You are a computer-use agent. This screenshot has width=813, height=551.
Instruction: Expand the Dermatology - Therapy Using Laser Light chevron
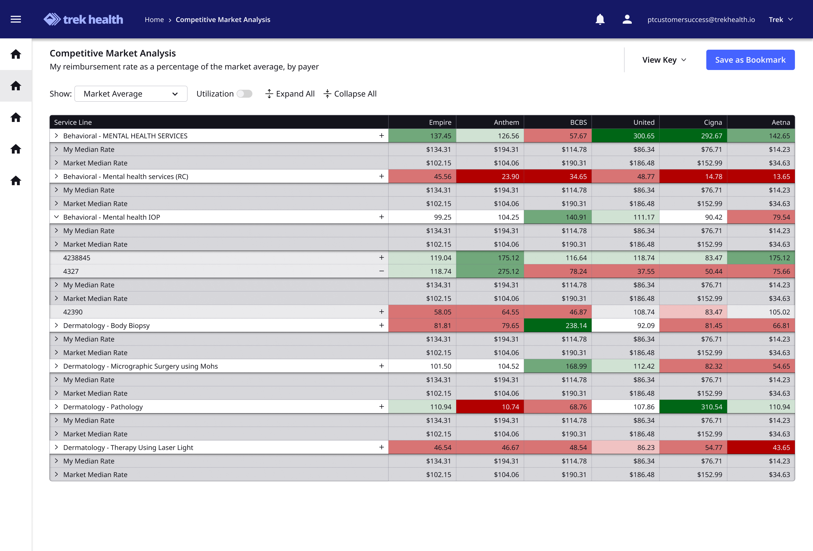coord(56,447)
